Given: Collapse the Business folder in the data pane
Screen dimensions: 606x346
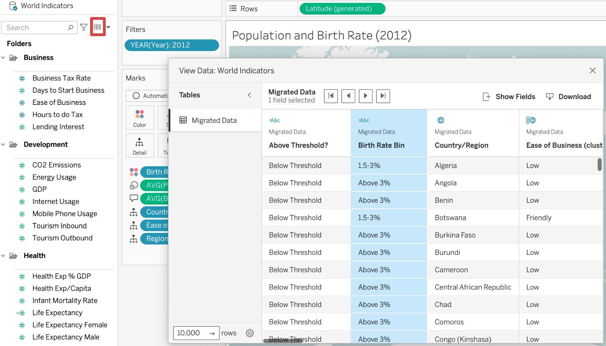Looking at the screenshot, I should (x=4, y=57).
